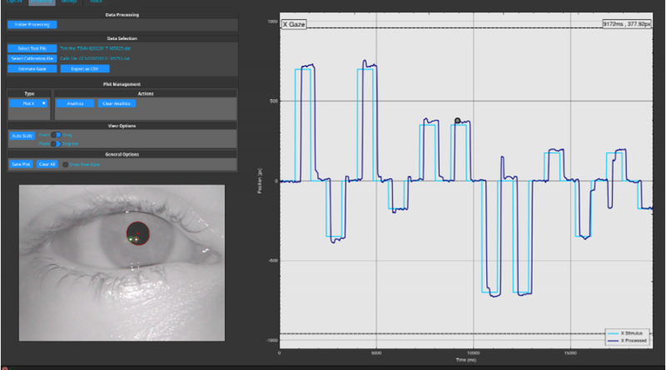This screenshot has width=666, height=370.
Task: Switch to the About tab
Action: (96, 2)
